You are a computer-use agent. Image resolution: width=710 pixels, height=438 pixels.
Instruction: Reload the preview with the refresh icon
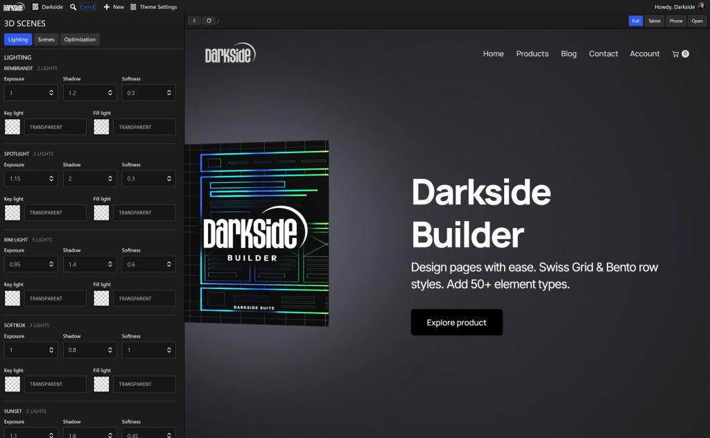209,21
